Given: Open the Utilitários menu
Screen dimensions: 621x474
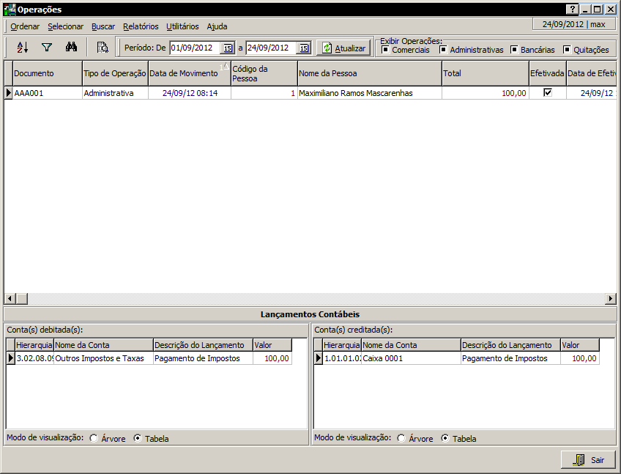Looking at the screenshot, I should coord(182,26).
